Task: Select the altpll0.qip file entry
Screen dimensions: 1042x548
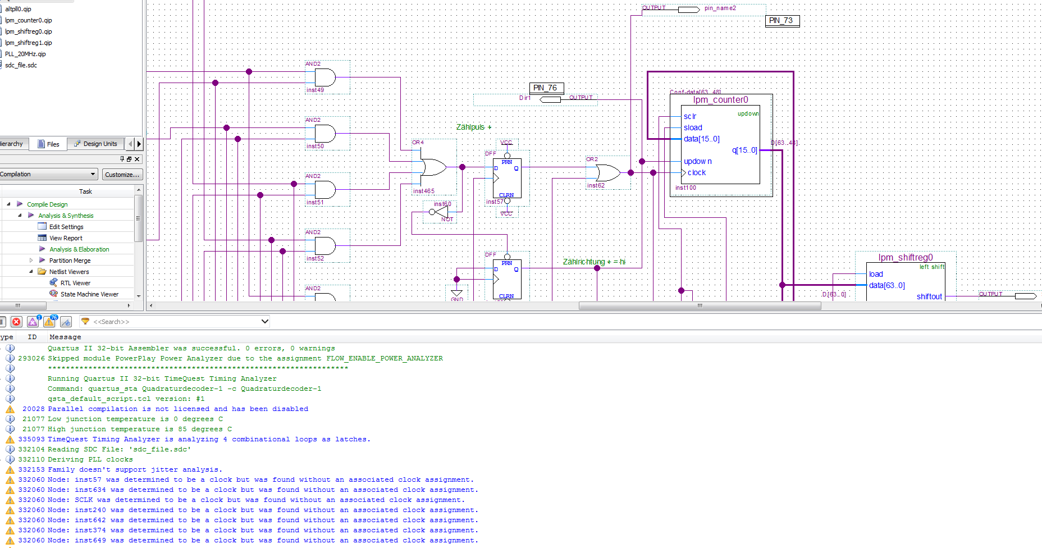Action: pos(18,9)
